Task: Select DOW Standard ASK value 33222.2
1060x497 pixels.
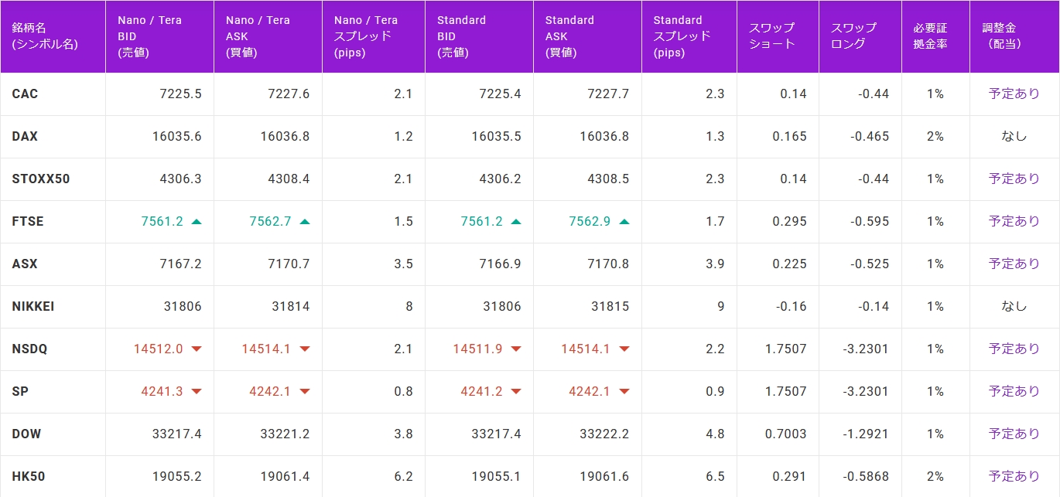Action: pyautogui.click(x=605, y=434)
